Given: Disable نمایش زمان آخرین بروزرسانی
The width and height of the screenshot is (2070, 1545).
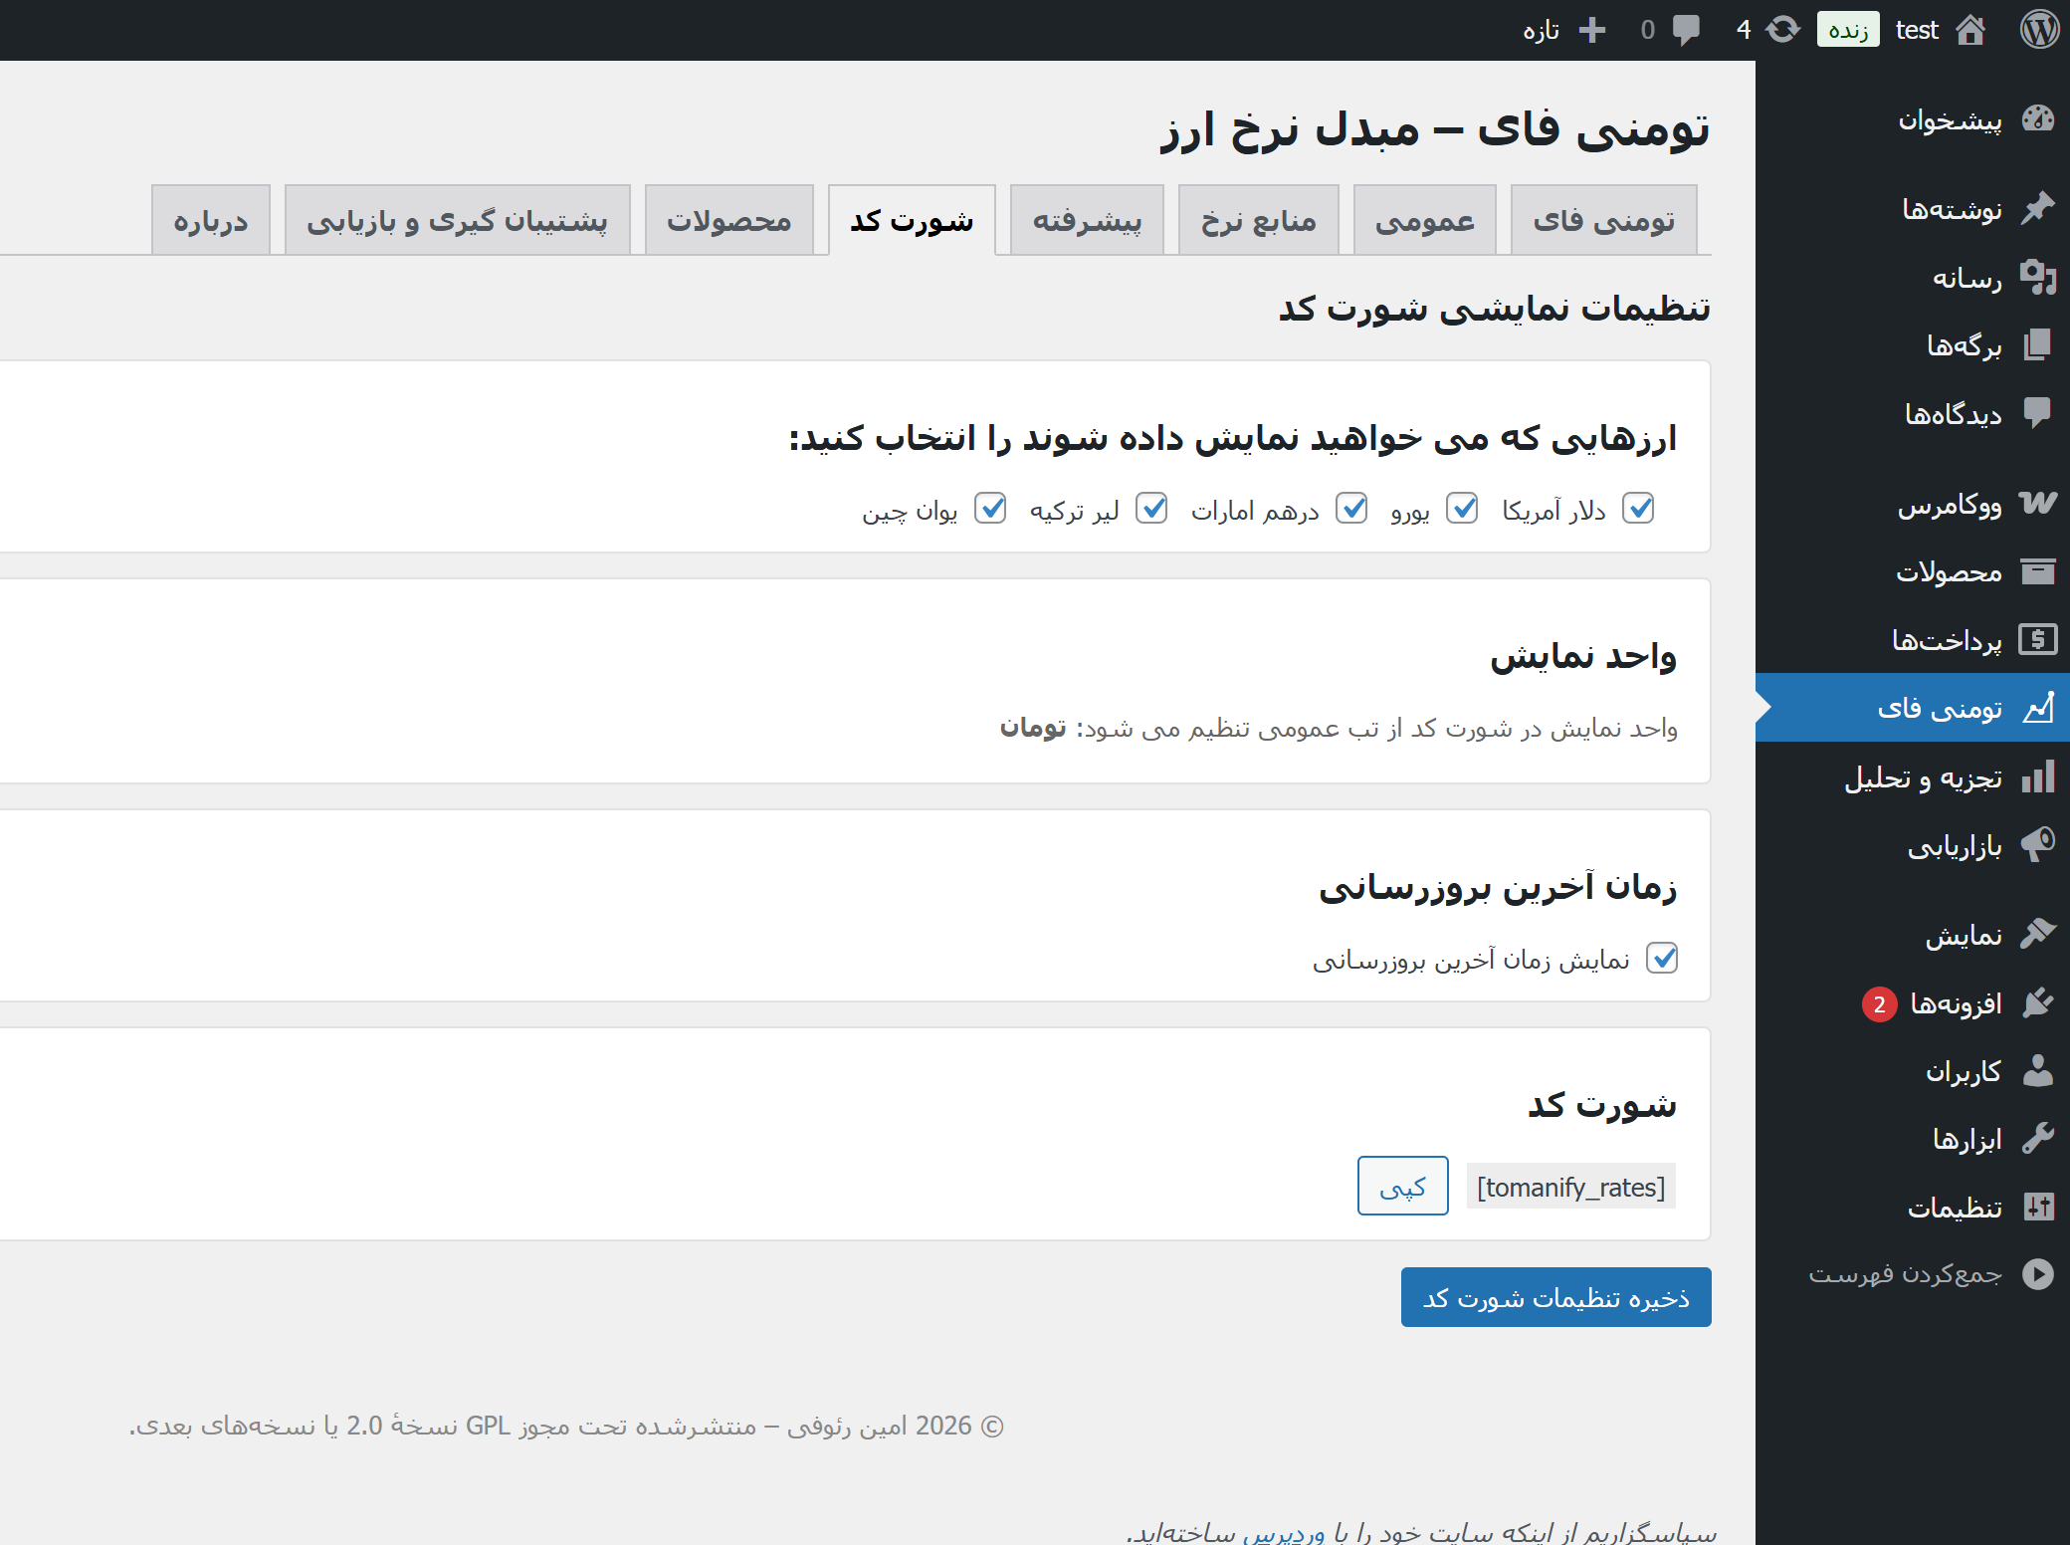Looking at the screenshot, I should [1662, 958].
